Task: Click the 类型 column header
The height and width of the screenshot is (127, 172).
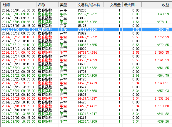Action: point(67,5)
